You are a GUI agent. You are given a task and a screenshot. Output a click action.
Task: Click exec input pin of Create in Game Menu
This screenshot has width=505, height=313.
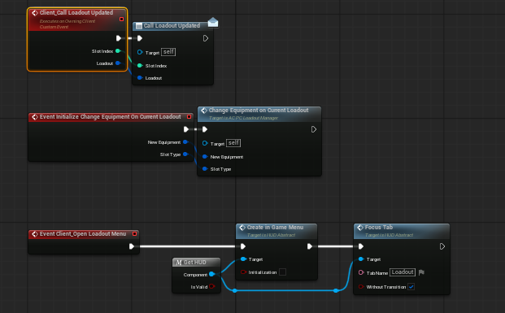click(243, 246)
